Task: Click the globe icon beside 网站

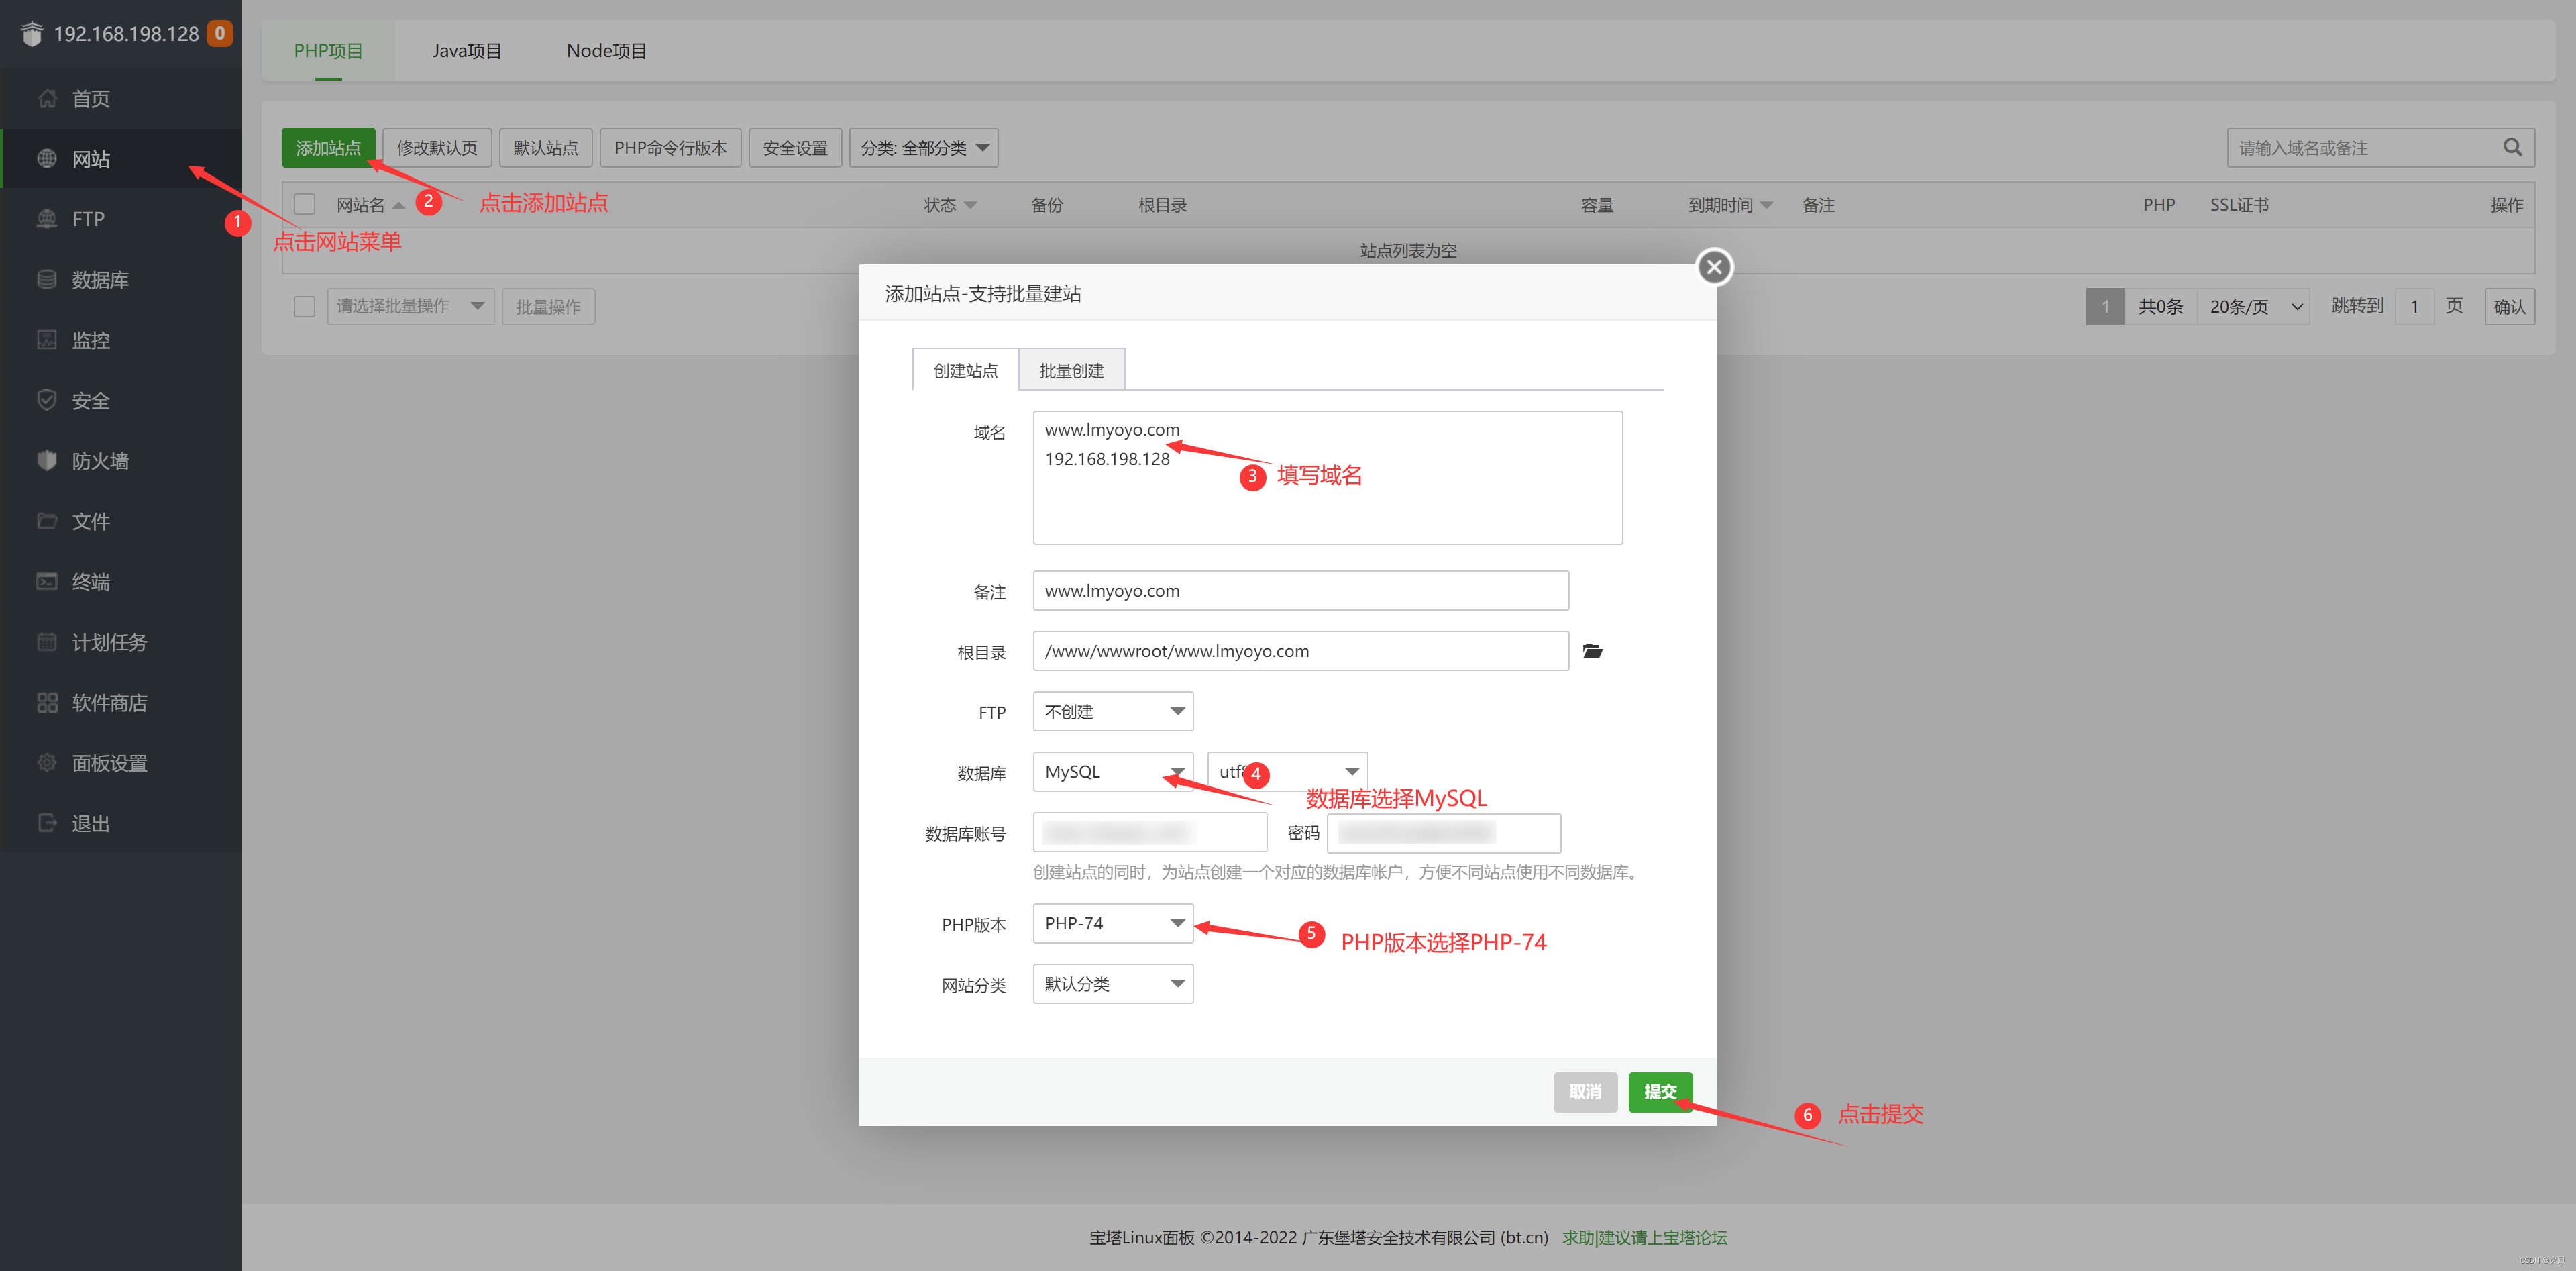Action: (x=47, y=158)
